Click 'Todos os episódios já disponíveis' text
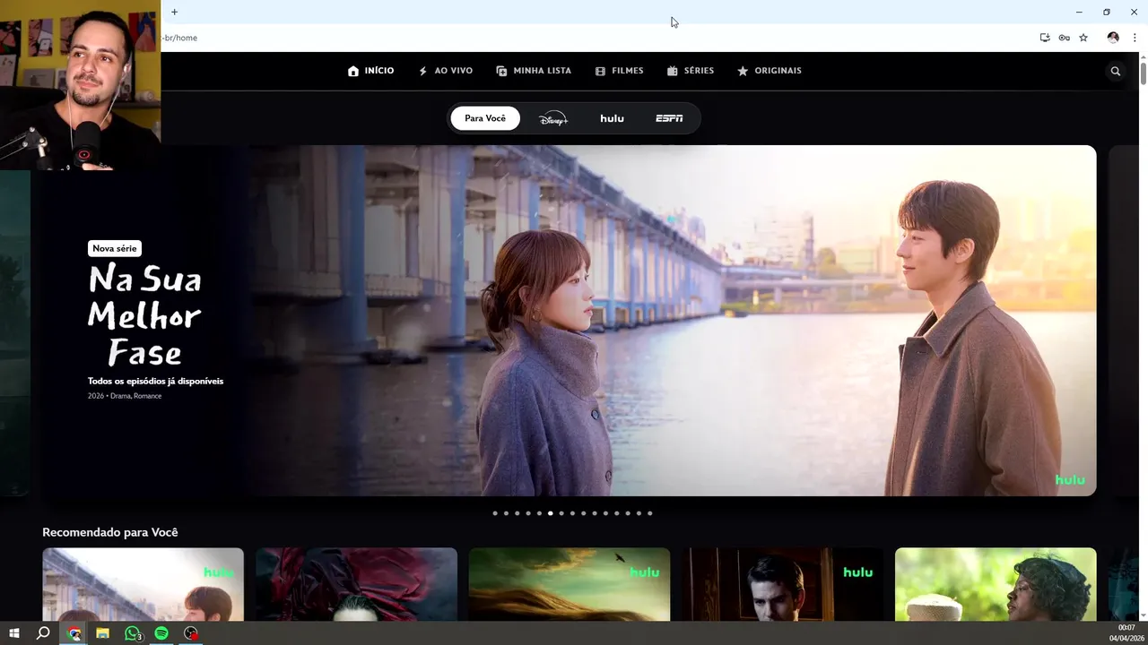The width and height of the screenshot is (1148, 645). pyautogui.click(x=155, y=381)
